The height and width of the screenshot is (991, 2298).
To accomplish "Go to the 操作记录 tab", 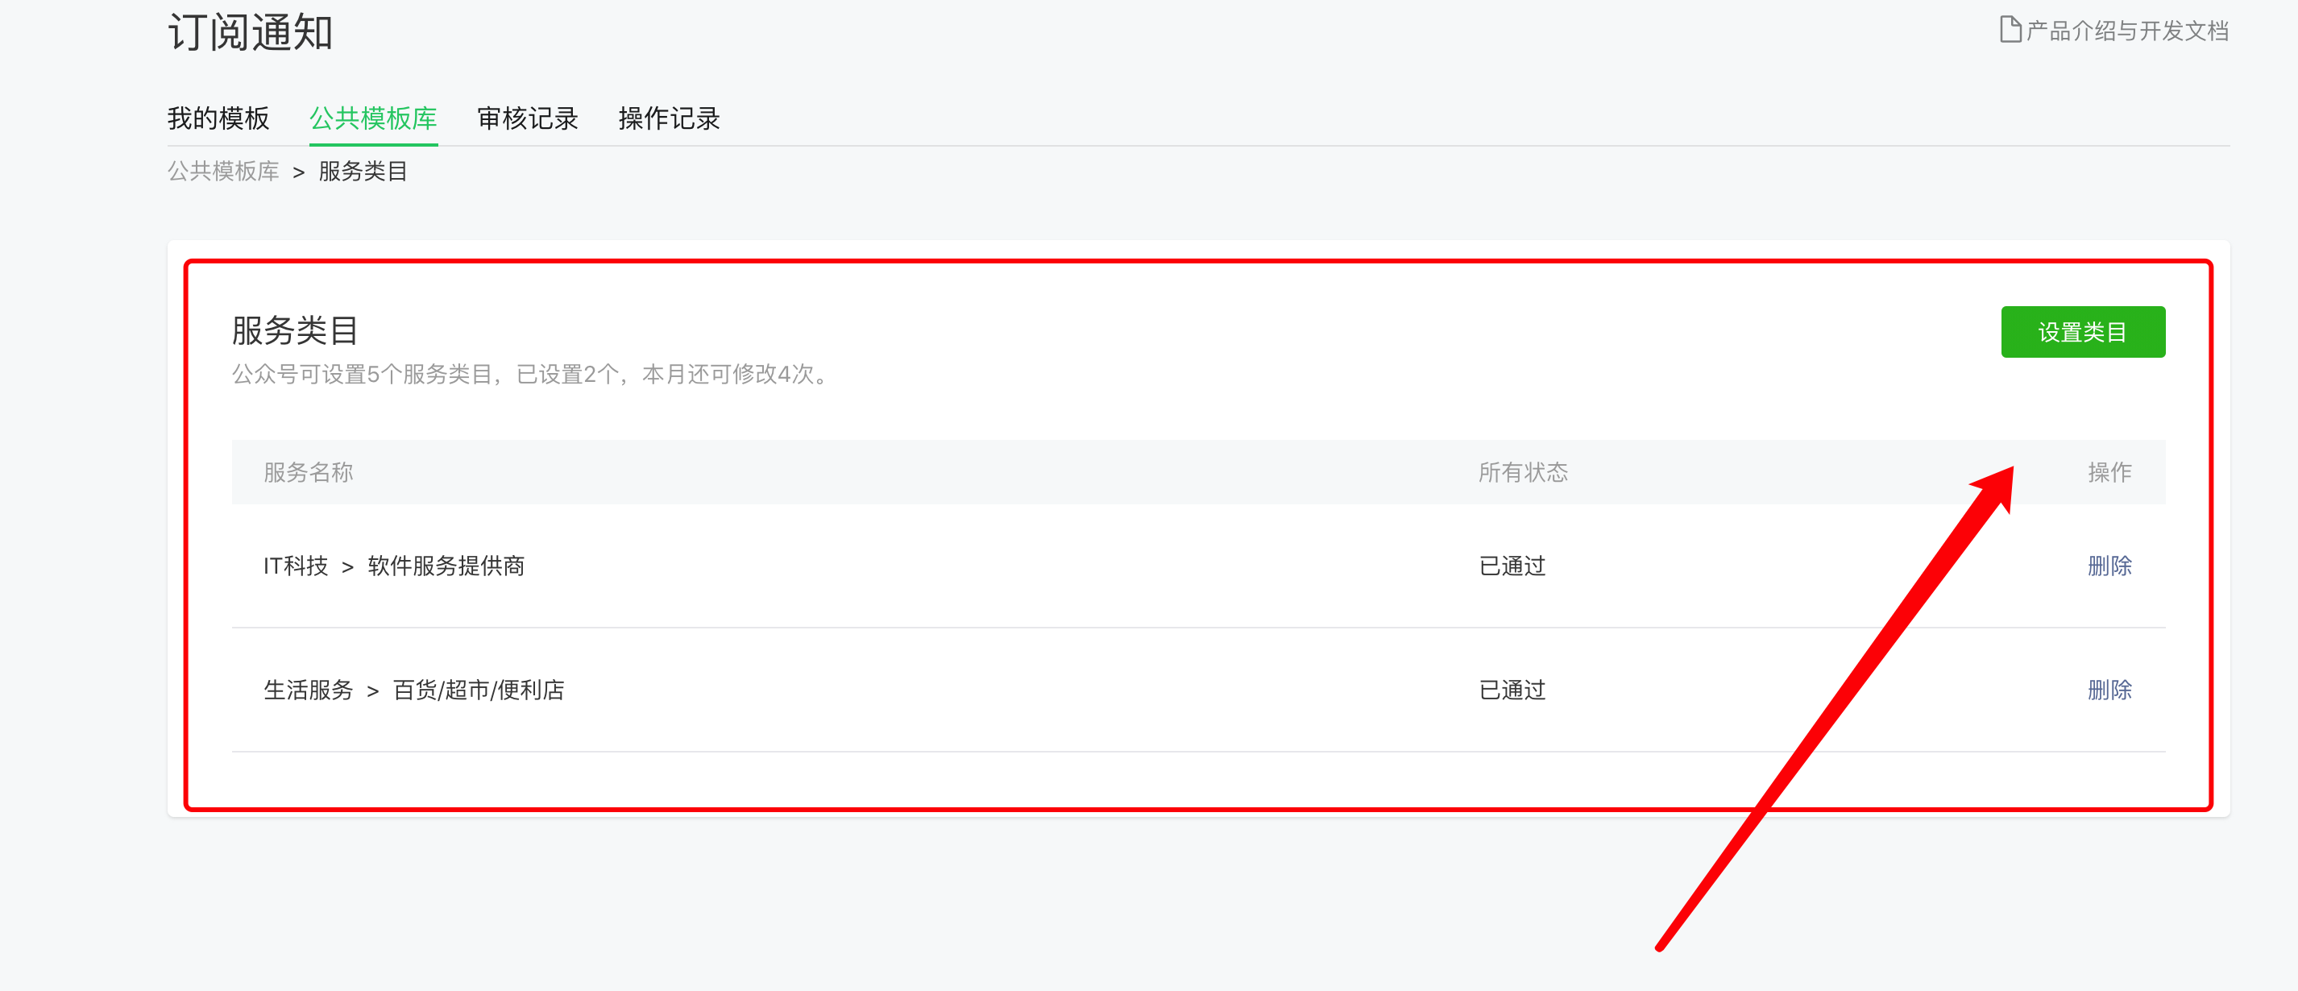I will click(x=669, y=118).
